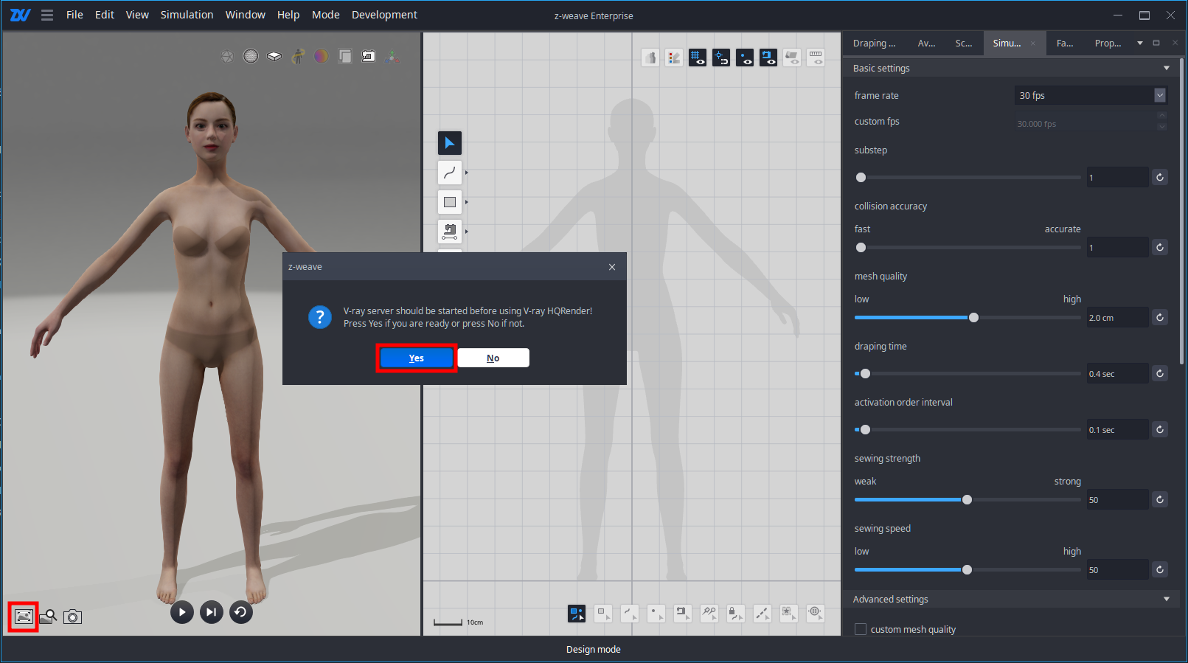Screen dimensions: 1188x663
Task: Reset simulation with the circular arrow button
Action: point(240,612)
